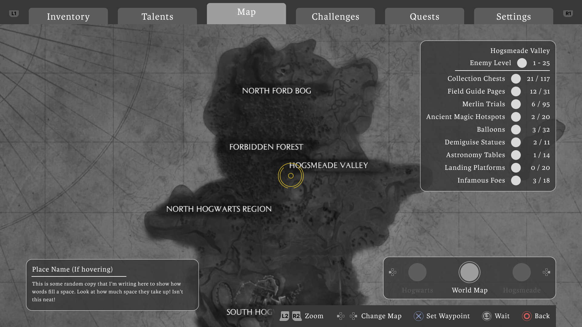Switch to the Challenges tab
This screenshot has height=327, width=582.
[335, 17]
